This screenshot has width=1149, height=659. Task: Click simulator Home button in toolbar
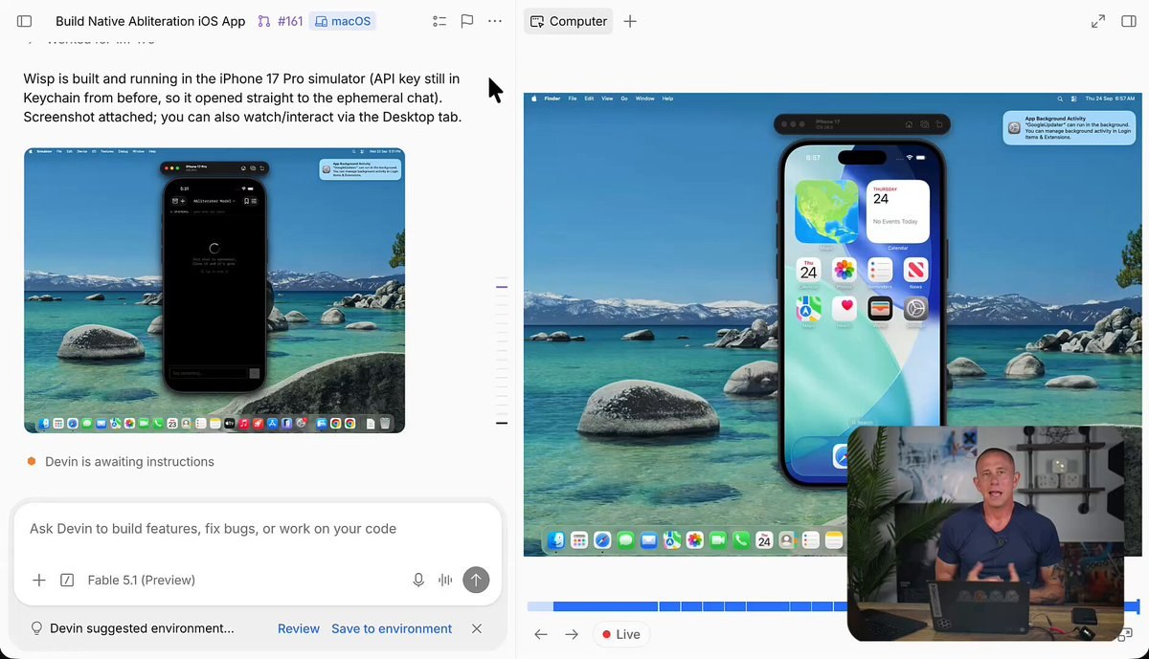[908, 124]
